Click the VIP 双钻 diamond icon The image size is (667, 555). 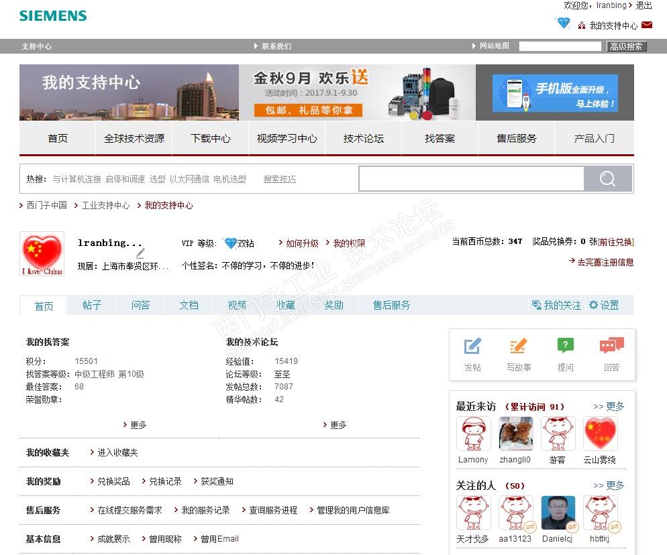point(231,243)
